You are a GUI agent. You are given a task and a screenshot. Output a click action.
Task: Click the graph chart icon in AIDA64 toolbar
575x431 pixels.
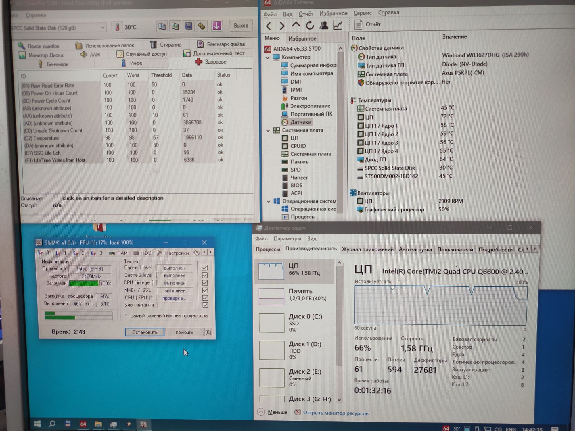point(338,25)
